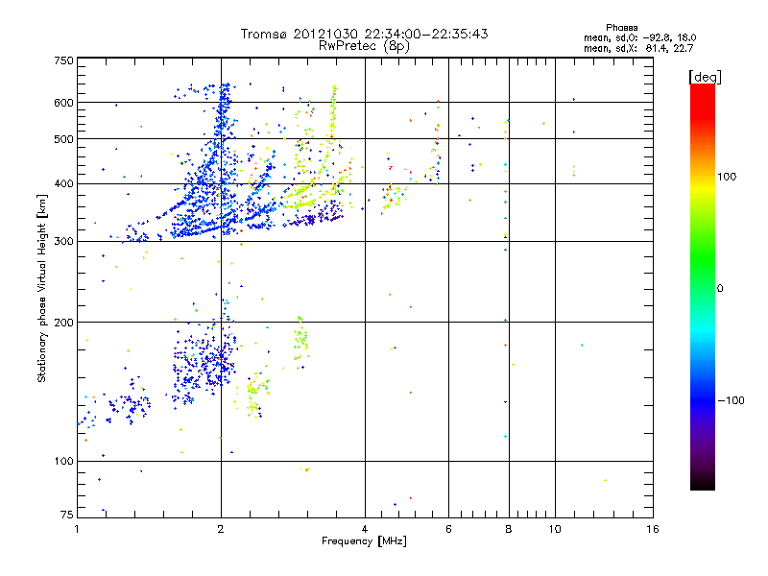Screen dimensions: 768x576
Task: Click y-axis tick label '75'
Action: tap(67, 515)
